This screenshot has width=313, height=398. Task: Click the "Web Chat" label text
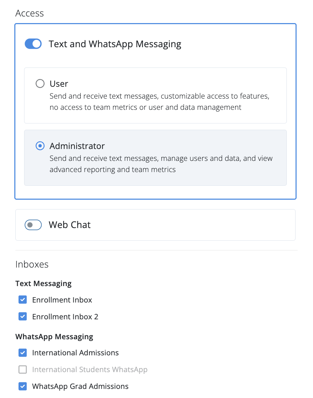point(70,225)
